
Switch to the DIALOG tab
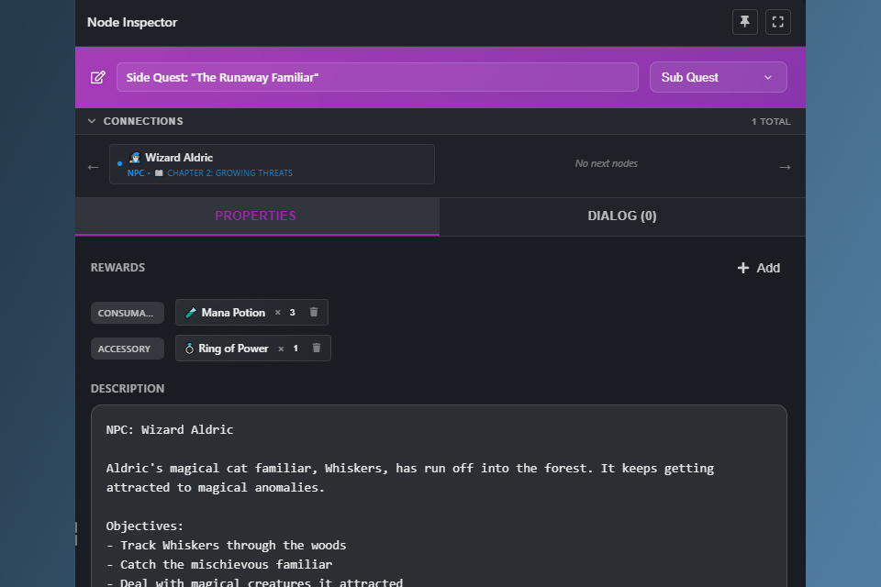622,216
